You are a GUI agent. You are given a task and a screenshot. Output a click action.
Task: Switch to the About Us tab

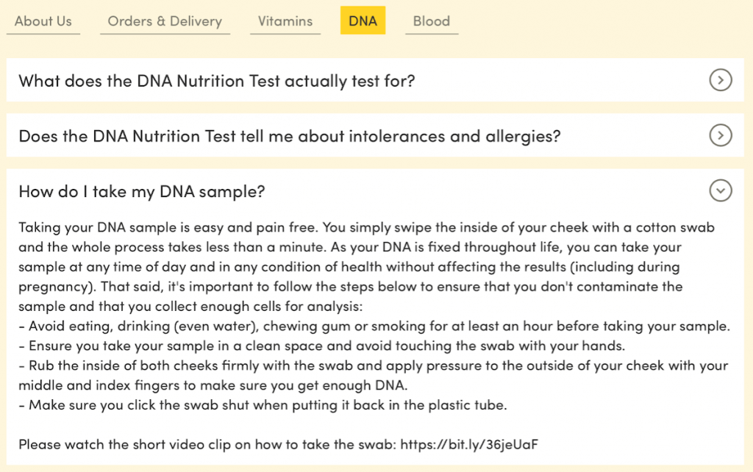tap(42, 21)
